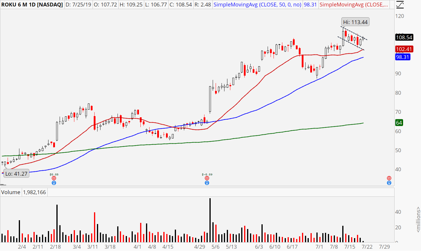421x251 pixels.
Task: Click the lightbulb icon below the $-0.09 earnings
Action: point(207,183)
